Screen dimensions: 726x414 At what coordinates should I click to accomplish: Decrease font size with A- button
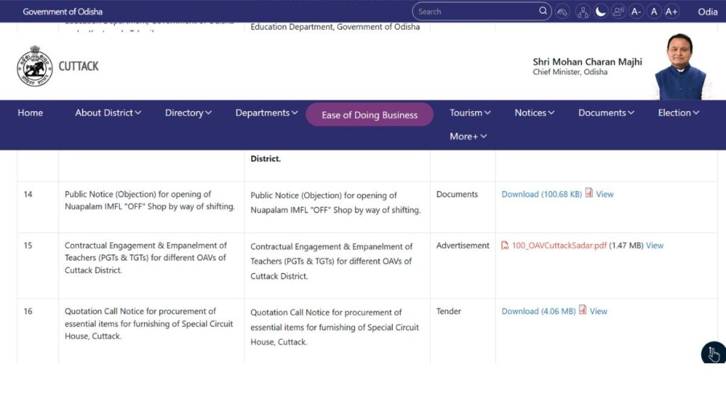click(x=637, y=11)
